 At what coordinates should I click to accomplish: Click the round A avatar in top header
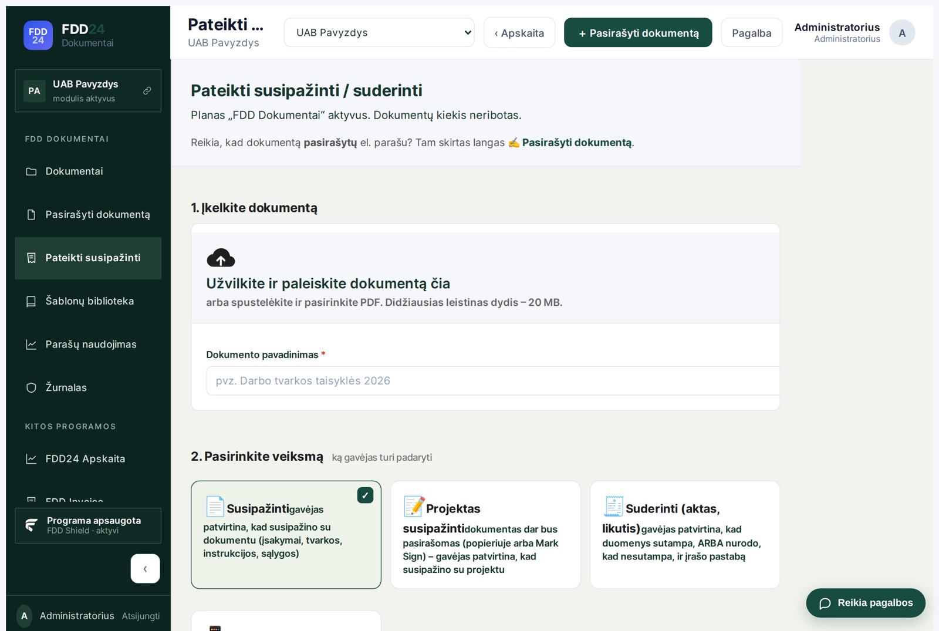902,33
